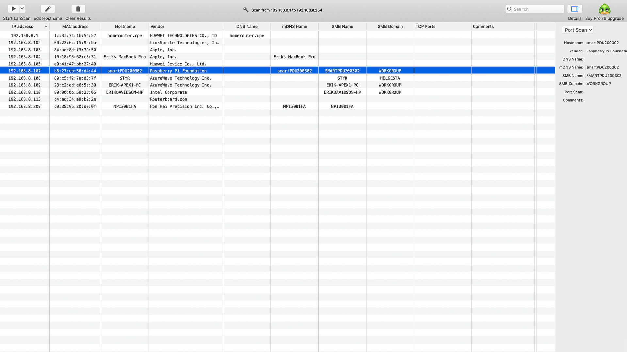Click MAC address c0:38:96:20:d0:0f
Viewport: 627px width, 352px height.
tap(75, 106)
